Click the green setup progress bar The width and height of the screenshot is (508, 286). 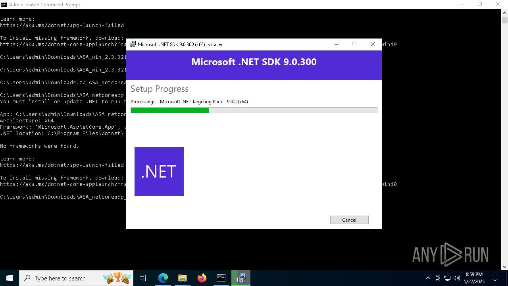[x=254, y=110]
